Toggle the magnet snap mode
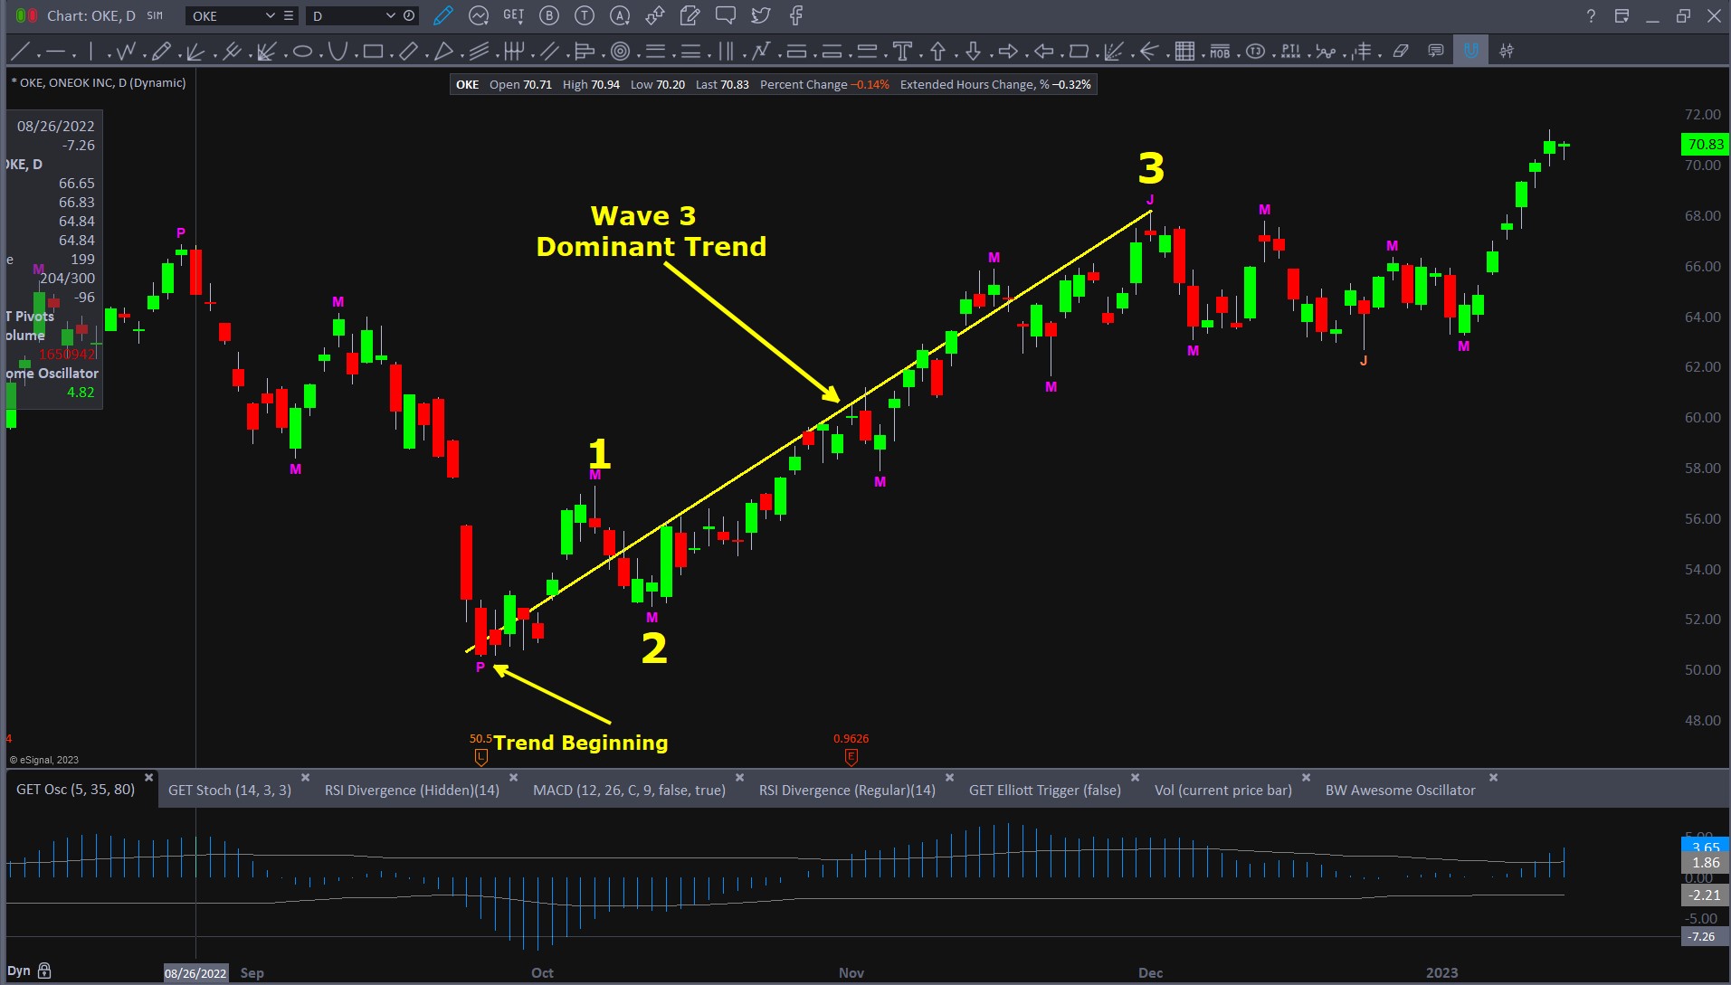Image resolution: width=1731 pixels, height=985 pixels. point(1470,52)
